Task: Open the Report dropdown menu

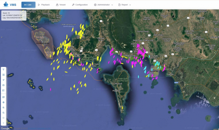Action: point(124,5)
